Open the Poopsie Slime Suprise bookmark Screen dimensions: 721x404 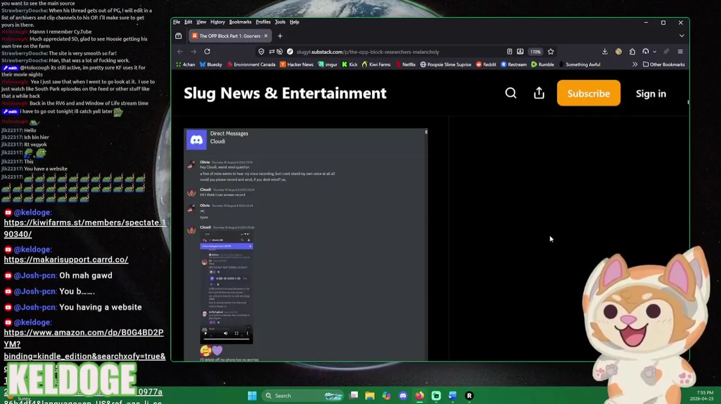pos(446,65)
